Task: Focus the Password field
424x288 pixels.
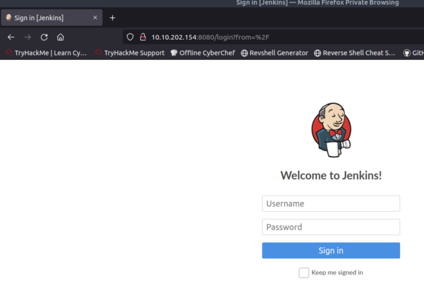Action: coord(331,227)
